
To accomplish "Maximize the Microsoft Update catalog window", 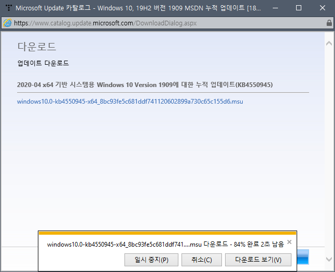I will (299, 8).
